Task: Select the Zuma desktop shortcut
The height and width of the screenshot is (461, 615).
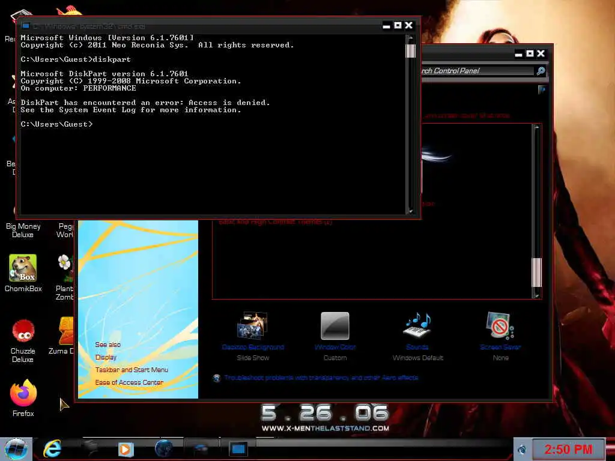Action: (x=62, y=336)
